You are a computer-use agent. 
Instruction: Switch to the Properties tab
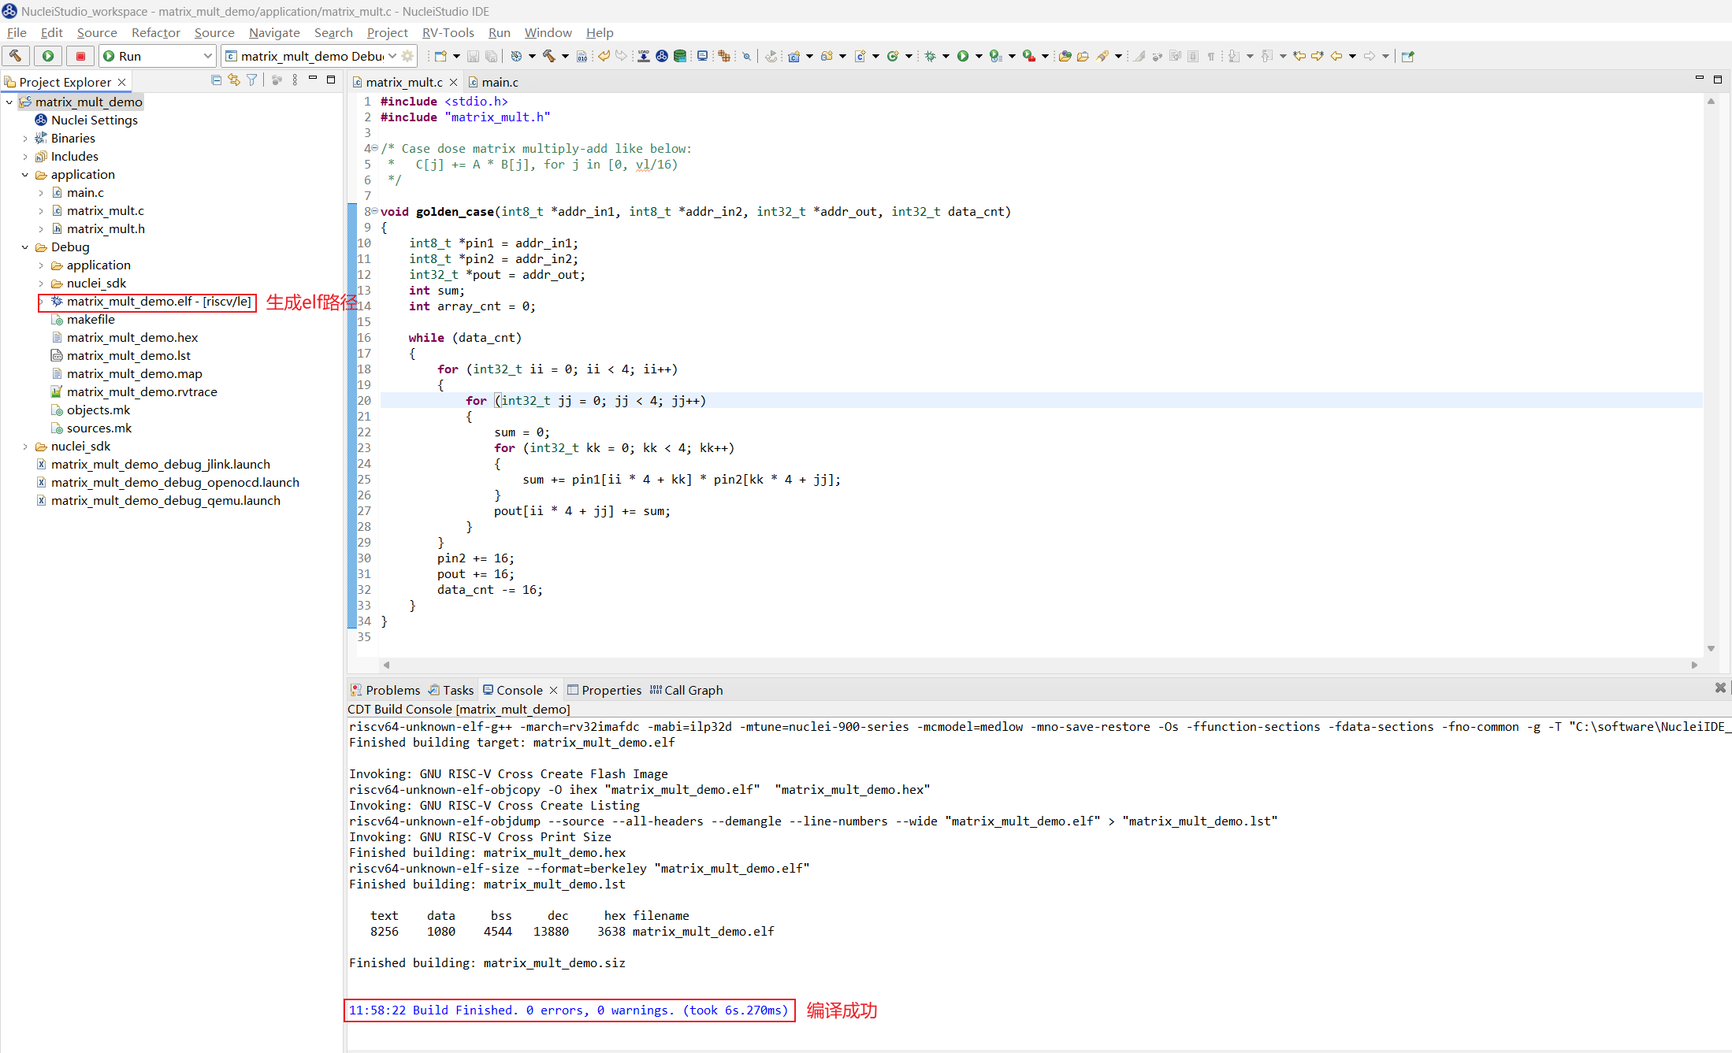click(604, 690)
